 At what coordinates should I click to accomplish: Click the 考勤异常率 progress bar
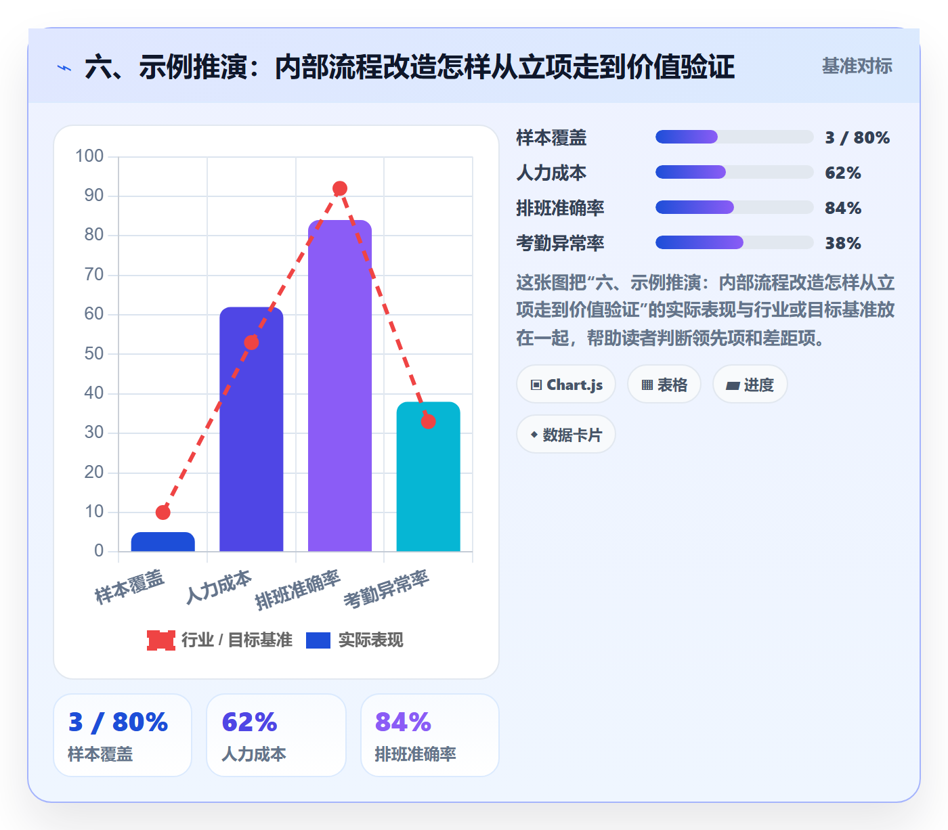tap(734, 242)
